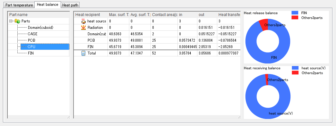The height and width of the screenshot is (126, 336).
Task: Click the red Others3parts chart segment
Action: click(264, 25)
